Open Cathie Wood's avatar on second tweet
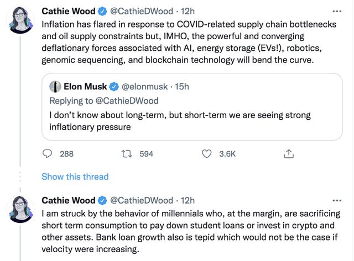 (x=20, y=207)
